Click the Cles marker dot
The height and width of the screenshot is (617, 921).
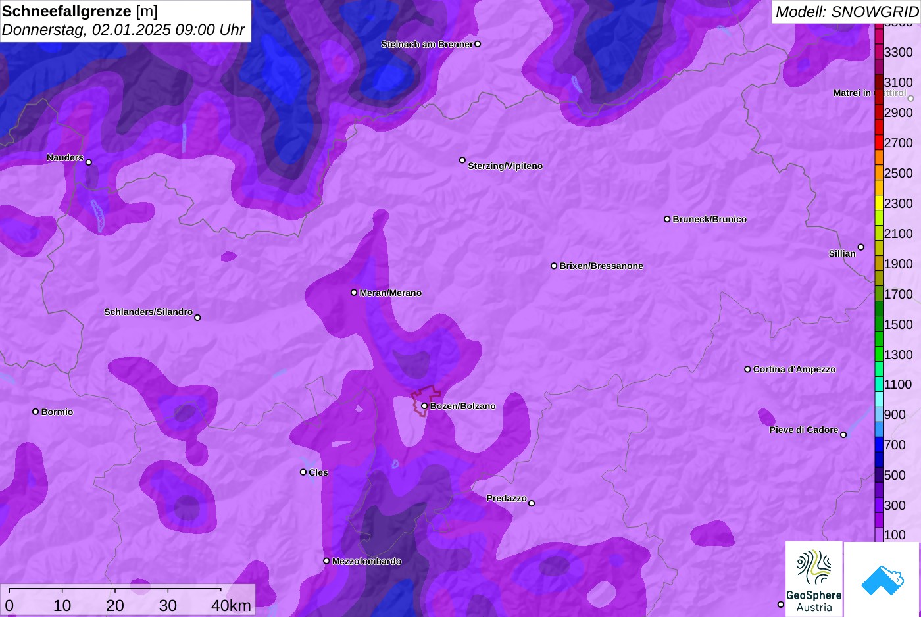pyautogui.click(x=303, y=472)
